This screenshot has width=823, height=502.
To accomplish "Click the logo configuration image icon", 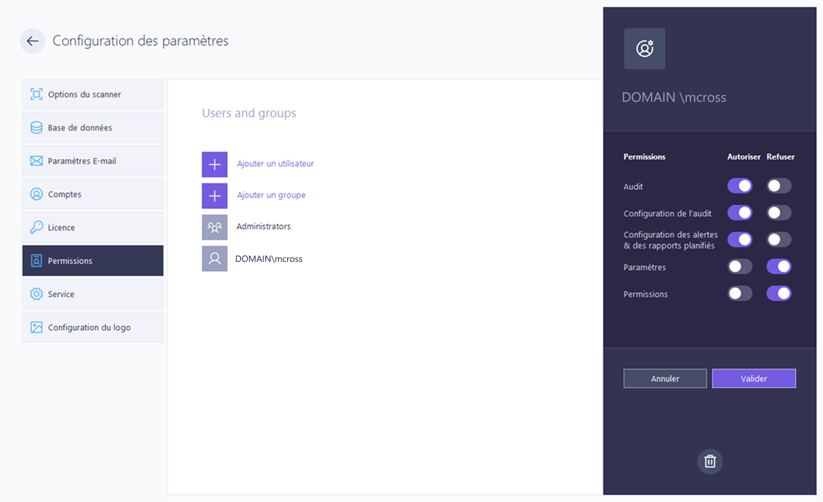I will tap(37, 327).
